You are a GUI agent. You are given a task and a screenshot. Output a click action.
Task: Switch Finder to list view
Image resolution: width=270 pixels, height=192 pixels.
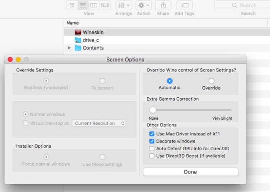83,5
